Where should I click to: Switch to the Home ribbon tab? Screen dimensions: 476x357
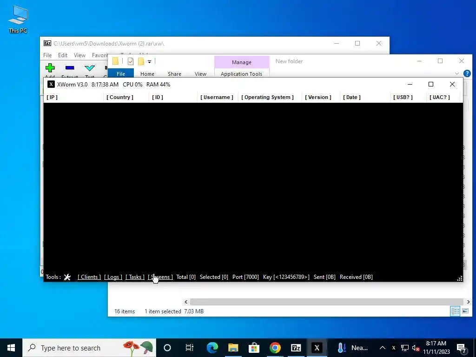tap(147, 74)
